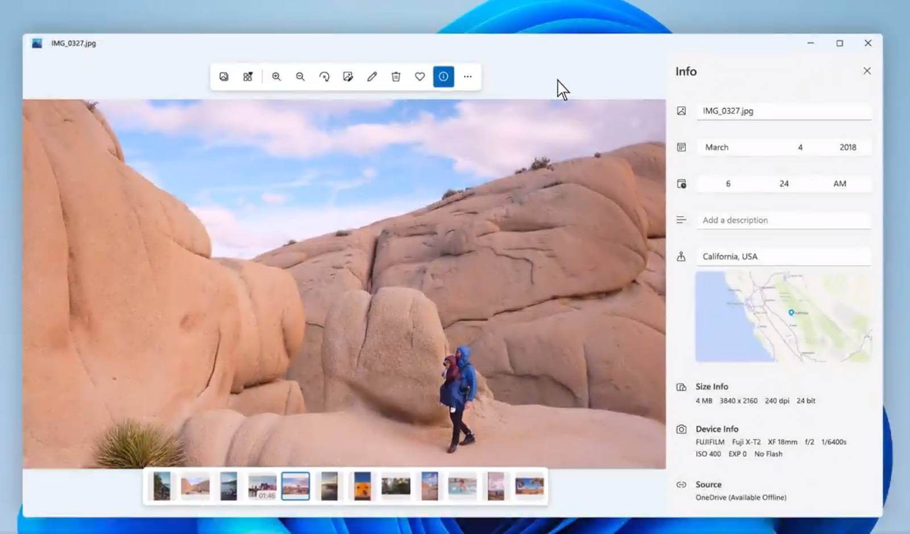Click the FUJIFILM manufacturer text
The image size is (910, 534).
710,442
